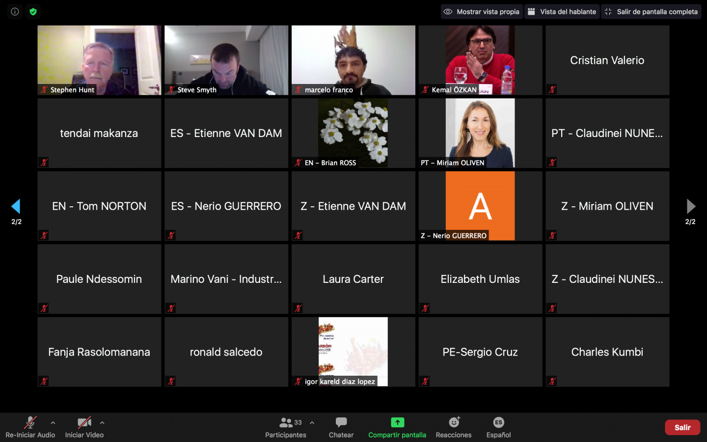Expand audio options arrow next to microphone
Screen dimensions: 707x442
(x=53, y=423)
